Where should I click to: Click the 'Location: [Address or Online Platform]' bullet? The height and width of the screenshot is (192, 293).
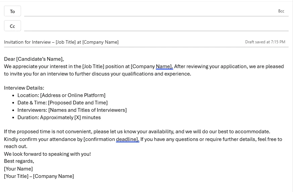[61, 95]
